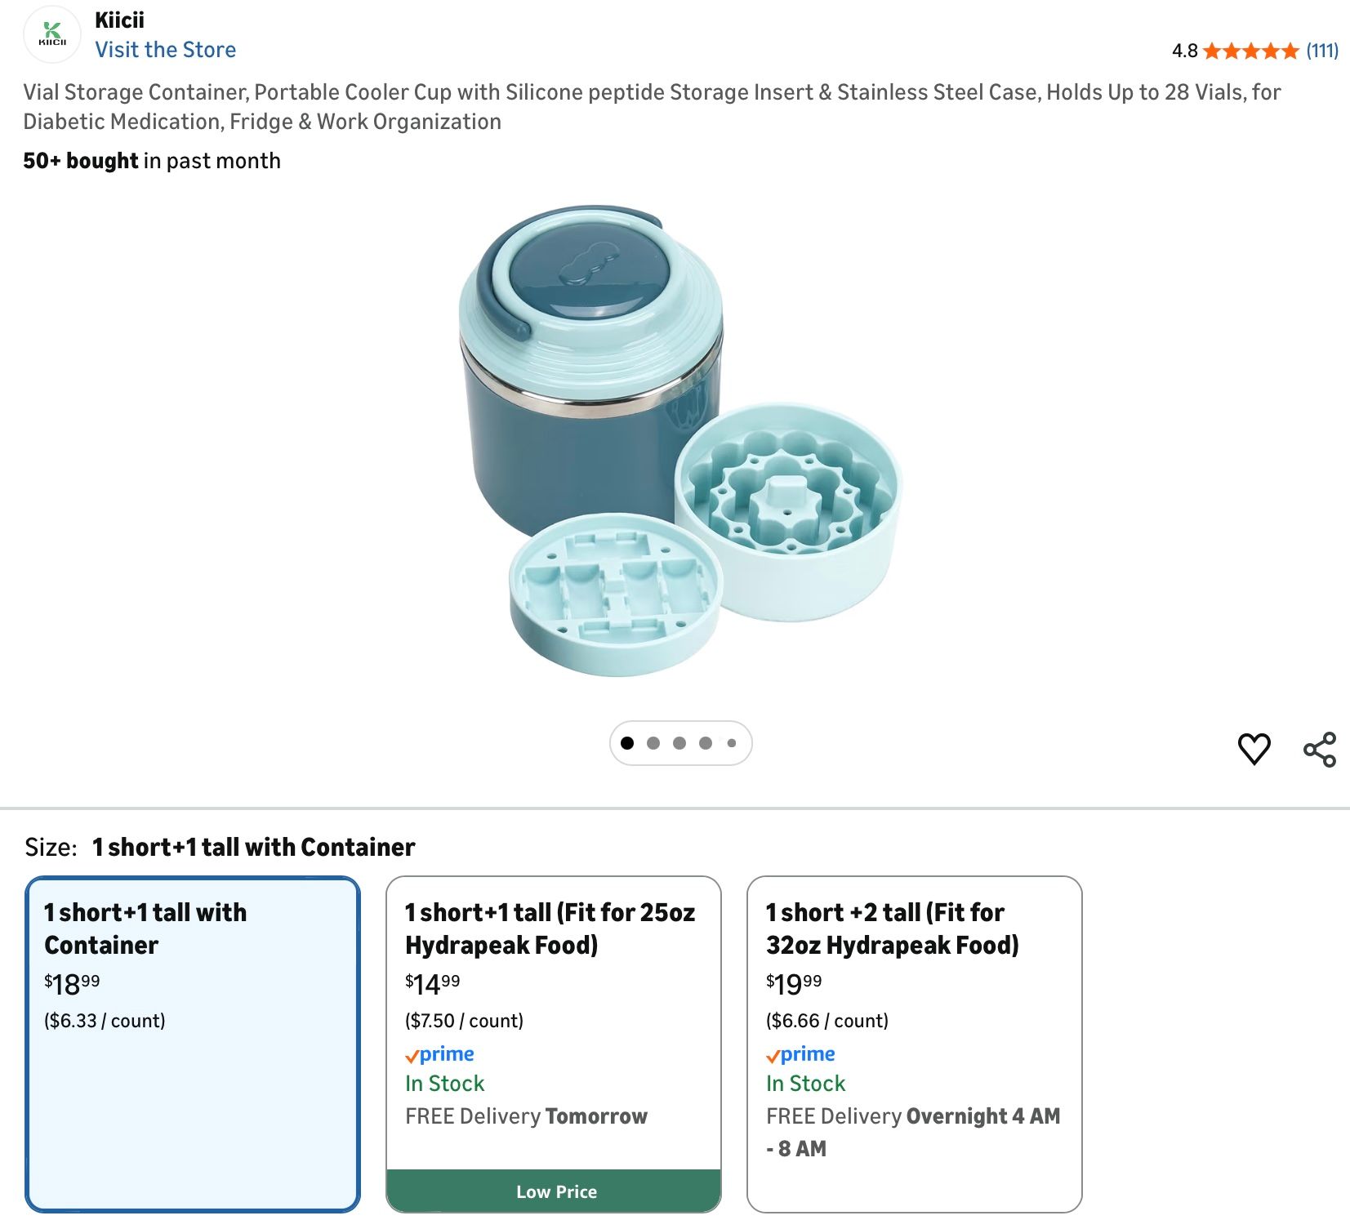The height and width of the screenshot is (1229, 1350).
Task: Click the main vial container product image
Action: point(679,441)
